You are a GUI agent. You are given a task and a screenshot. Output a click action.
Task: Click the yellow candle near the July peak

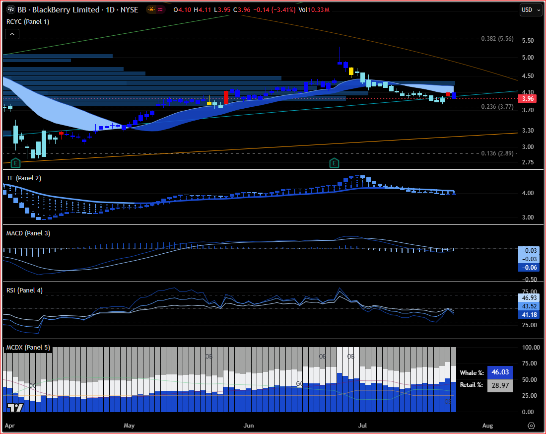[x=351, y=72]
